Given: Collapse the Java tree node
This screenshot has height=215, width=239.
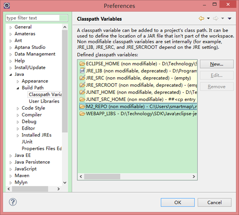Looking at the screenshot, I should tap(10, 75).
